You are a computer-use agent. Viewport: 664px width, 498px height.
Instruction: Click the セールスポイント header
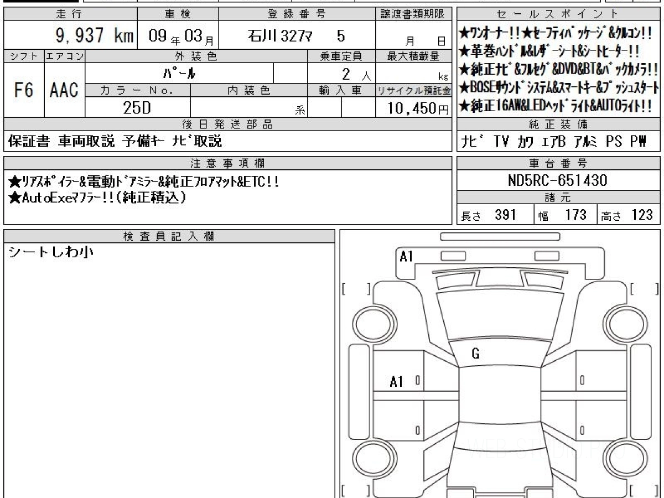click(x=559, y=14)
